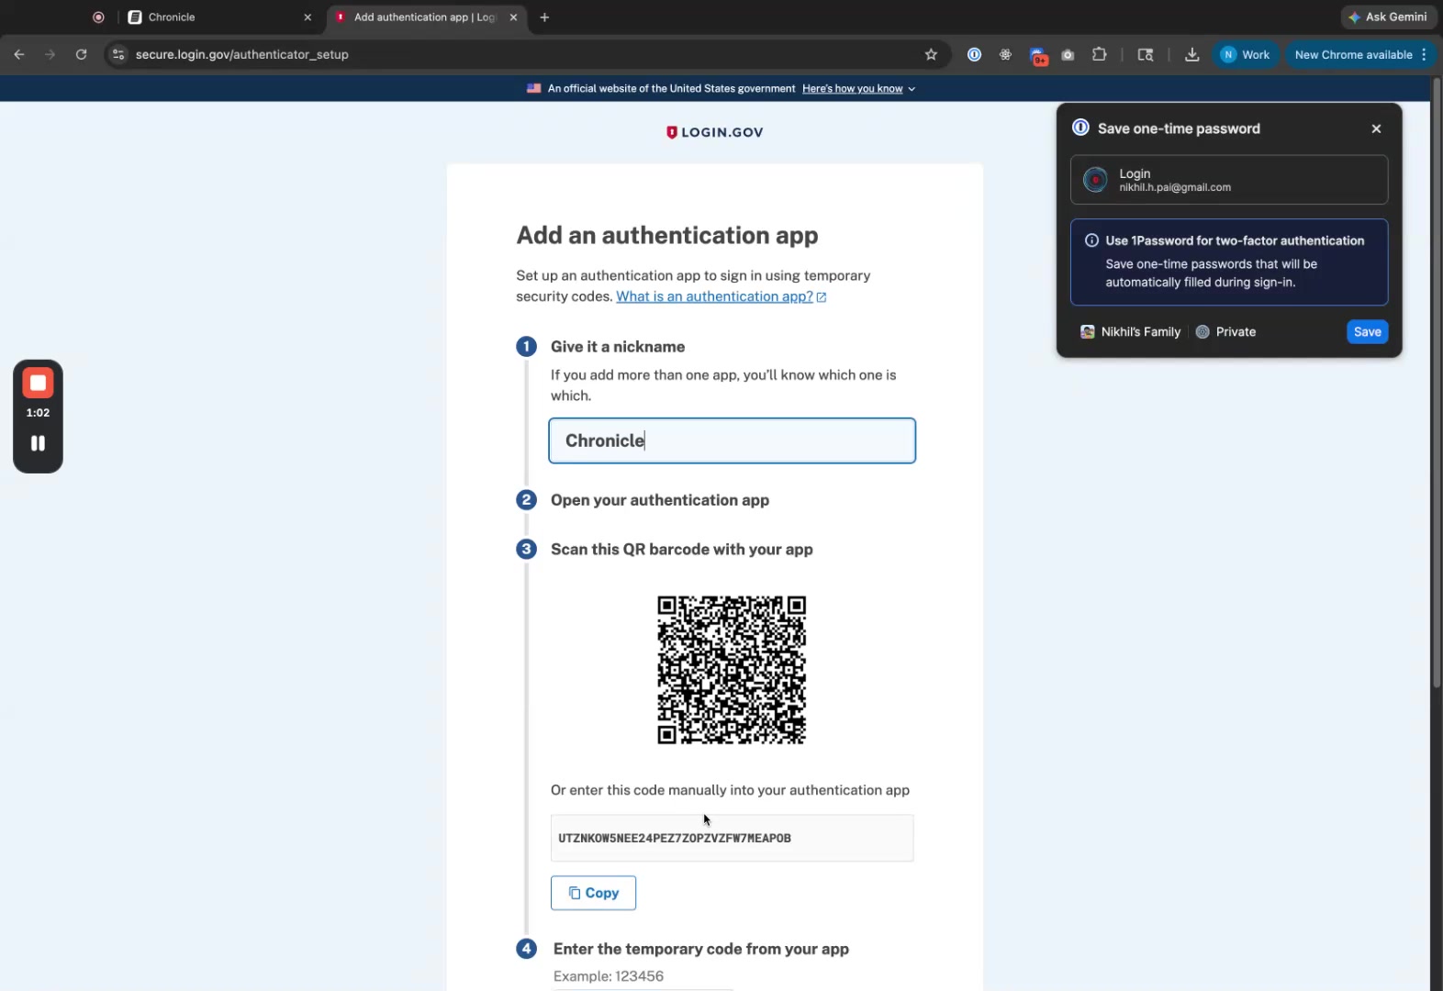This screenshot has height=991, width=1443.
Task: Click the recording indicator icon in tab strip
Action: click(98, 17)
